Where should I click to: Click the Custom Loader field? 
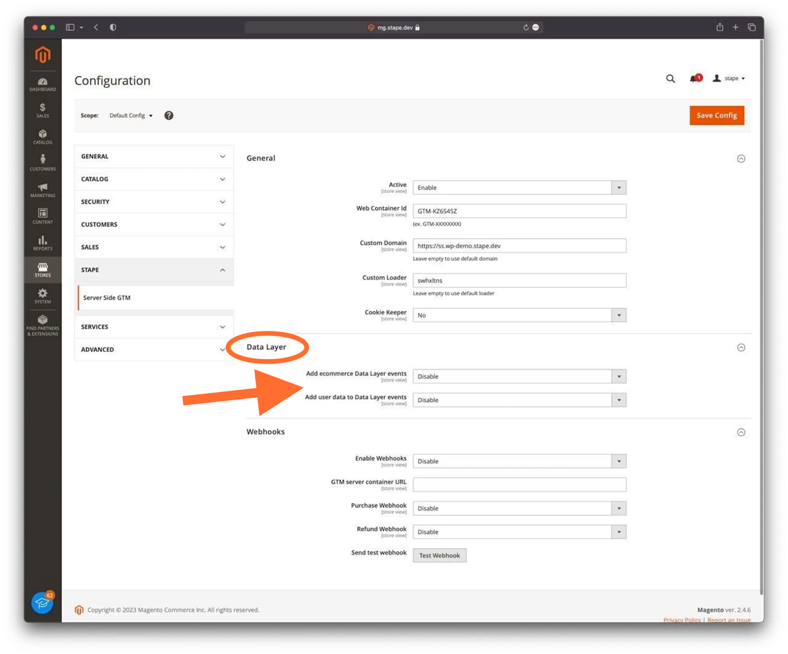tap(519, 280)
